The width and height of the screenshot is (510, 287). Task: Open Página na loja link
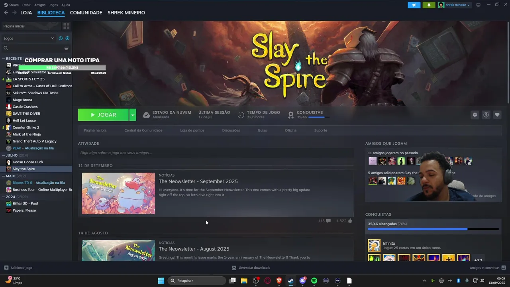click(95, 130)
